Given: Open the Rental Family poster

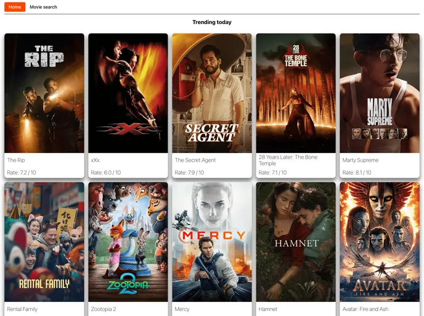Looking at the screenshot, I should (x=44, y=242).
